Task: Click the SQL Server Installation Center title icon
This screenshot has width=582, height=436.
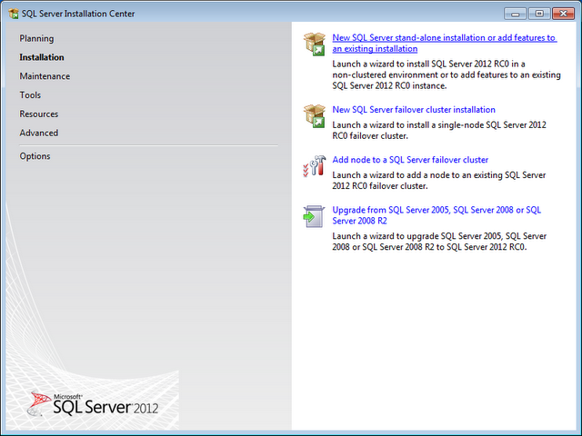Action: 14,14
